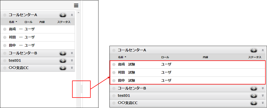Click count badge on narrow panel's コールセンターA
The width and height of the screenshot is (267, 108).
pyautogui.click(x=63, y=15)
